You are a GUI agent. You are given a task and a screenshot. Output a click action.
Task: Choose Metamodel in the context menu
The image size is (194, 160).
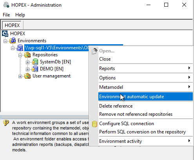tap(145, 87)
